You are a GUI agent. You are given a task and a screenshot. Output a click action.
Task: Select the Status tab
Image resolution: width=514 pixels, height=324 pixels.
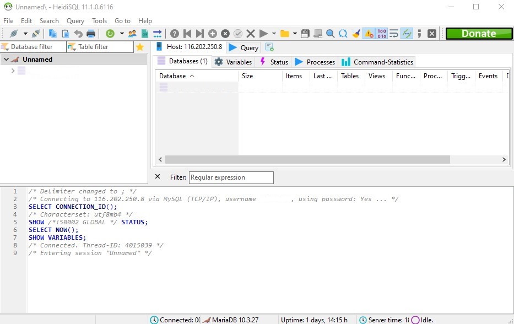coord(274,62)
